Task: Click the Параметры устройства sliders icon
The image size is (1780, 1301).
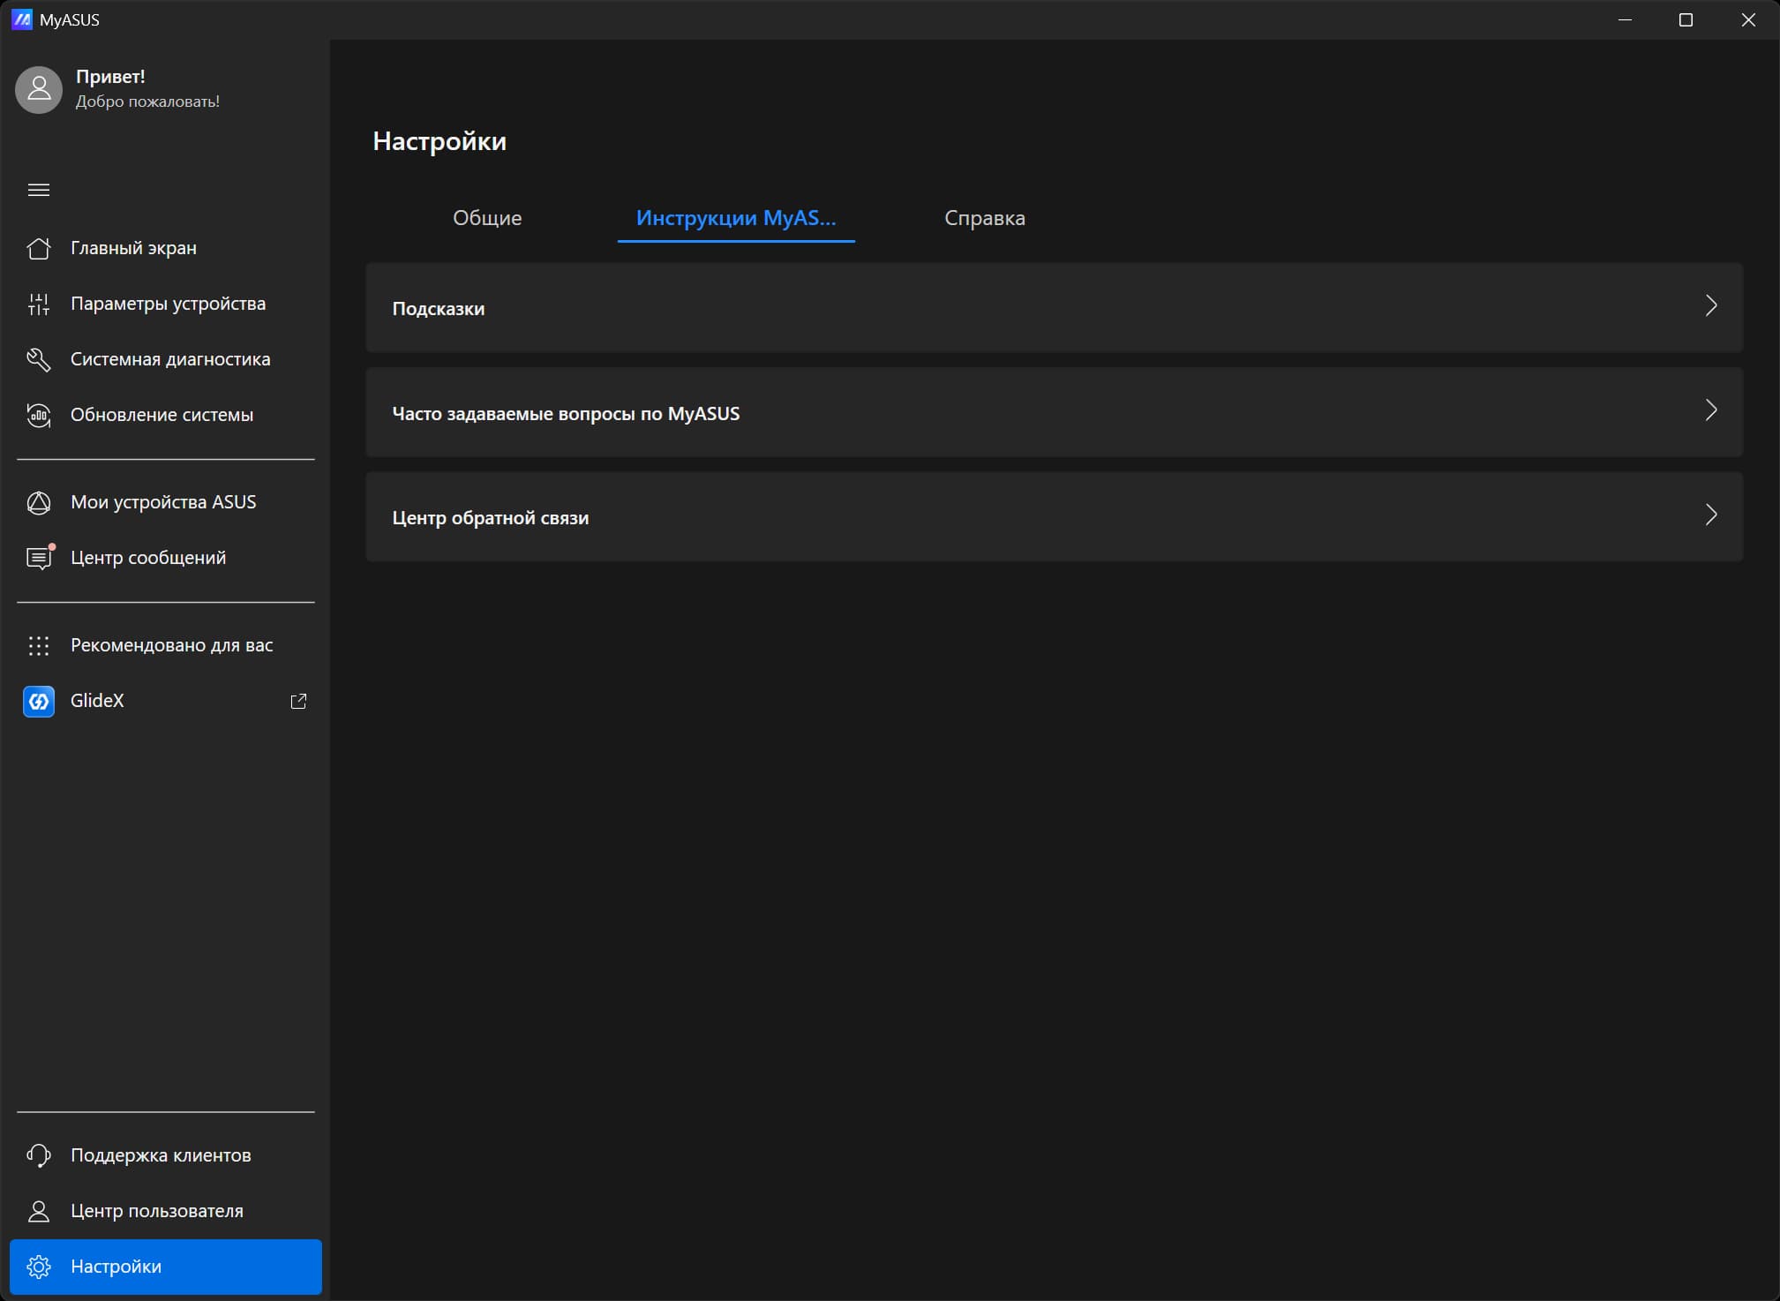Action: [x=38, y=305]
